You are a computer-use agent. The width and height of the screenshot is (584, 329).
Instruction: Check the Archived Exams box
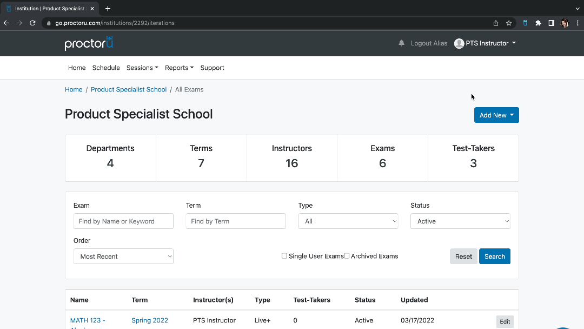[x=347, y=256]
